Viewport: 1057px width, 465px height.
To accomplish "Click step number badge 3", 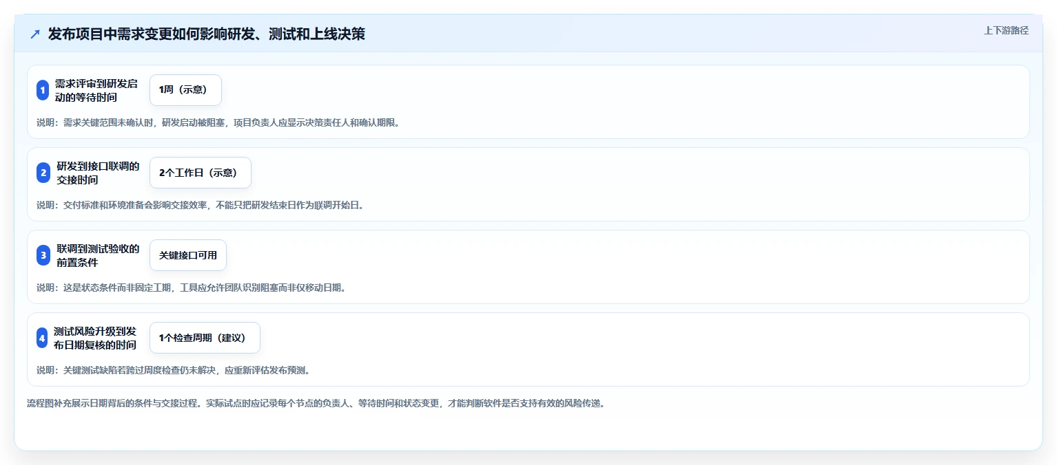I will [43, 255].
